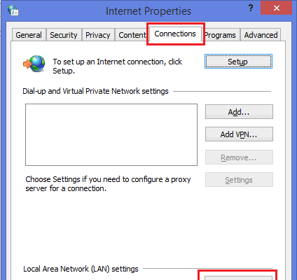Click the Internet Properties title text

pos(148,11)
